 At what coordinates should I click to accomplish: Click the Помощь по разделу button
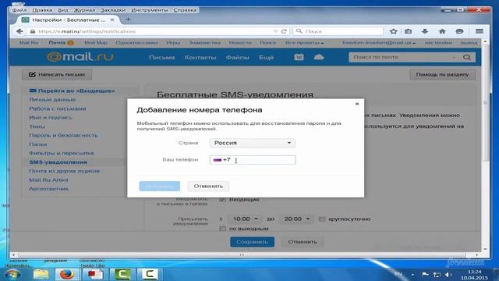pos(442,75)
